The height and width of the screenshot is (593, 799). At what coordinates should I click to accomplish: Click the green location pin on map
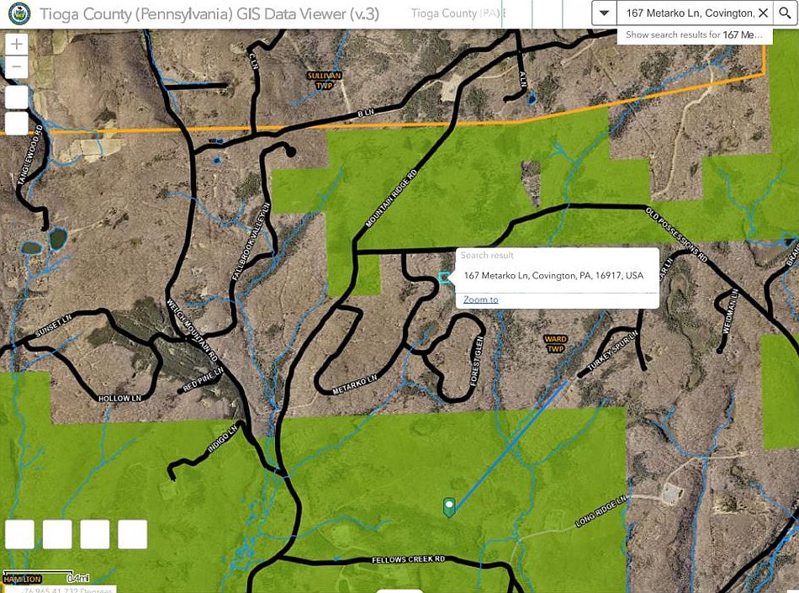pos(449,506)
